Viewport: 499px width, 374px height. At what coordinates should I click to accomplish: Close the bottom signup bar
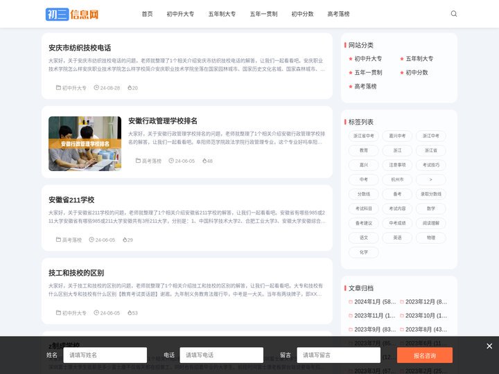(489, 346)
